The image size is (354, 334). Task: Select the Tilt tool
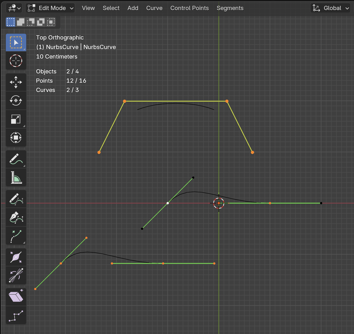pos(16,275)
